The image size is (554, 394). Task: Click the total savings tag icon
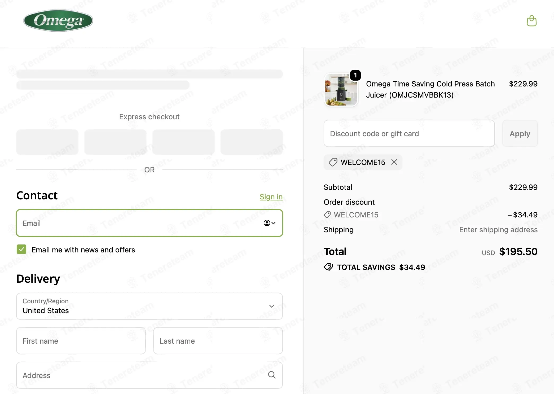pos(328,267)
